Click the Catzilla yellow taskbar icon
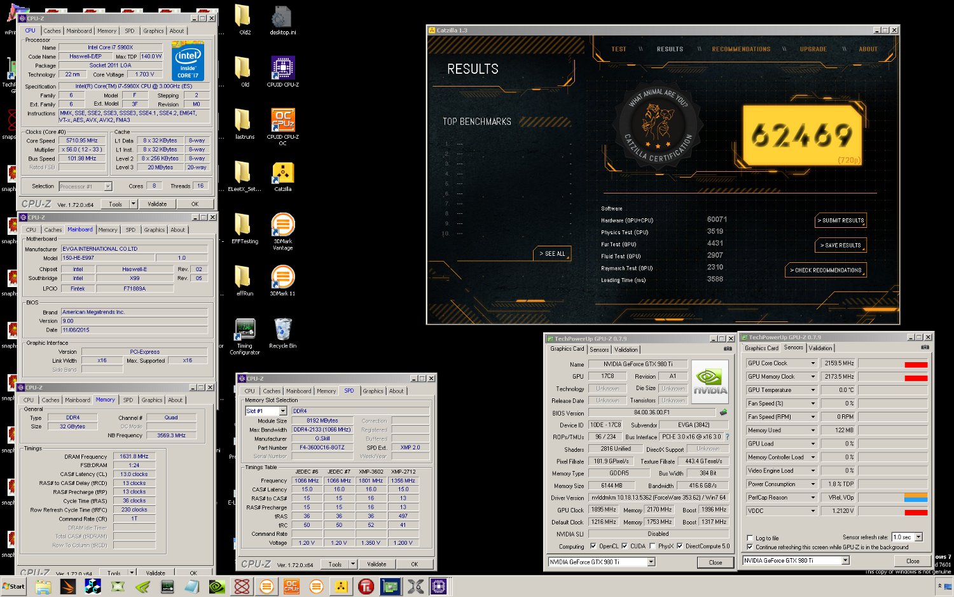The image size is (954, 597). coord(341,586)
